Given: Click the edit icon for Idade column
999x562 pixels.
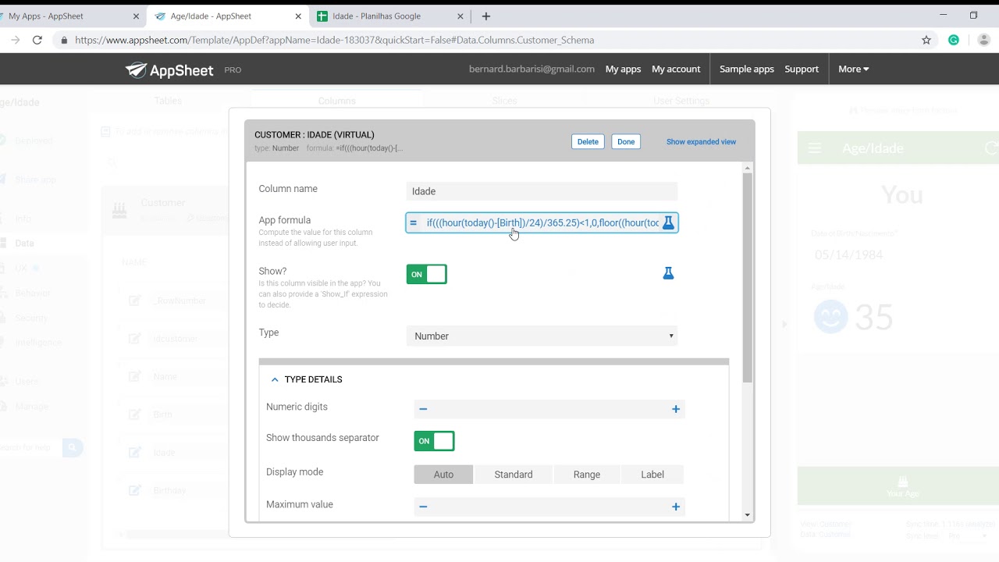Looking at the screenshot, I should pos(135,452).
